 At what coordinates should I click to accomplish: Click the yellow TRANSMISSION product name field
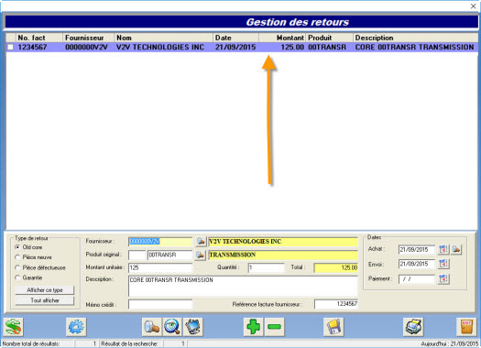[x=283, y=255]
